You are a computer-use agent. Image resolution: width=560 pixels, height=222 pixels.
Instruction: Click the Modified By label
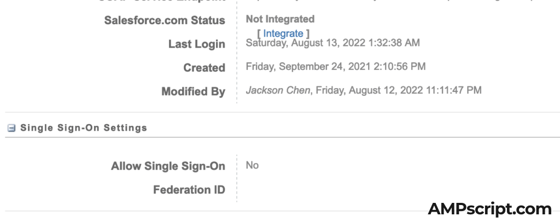[193, 92]
